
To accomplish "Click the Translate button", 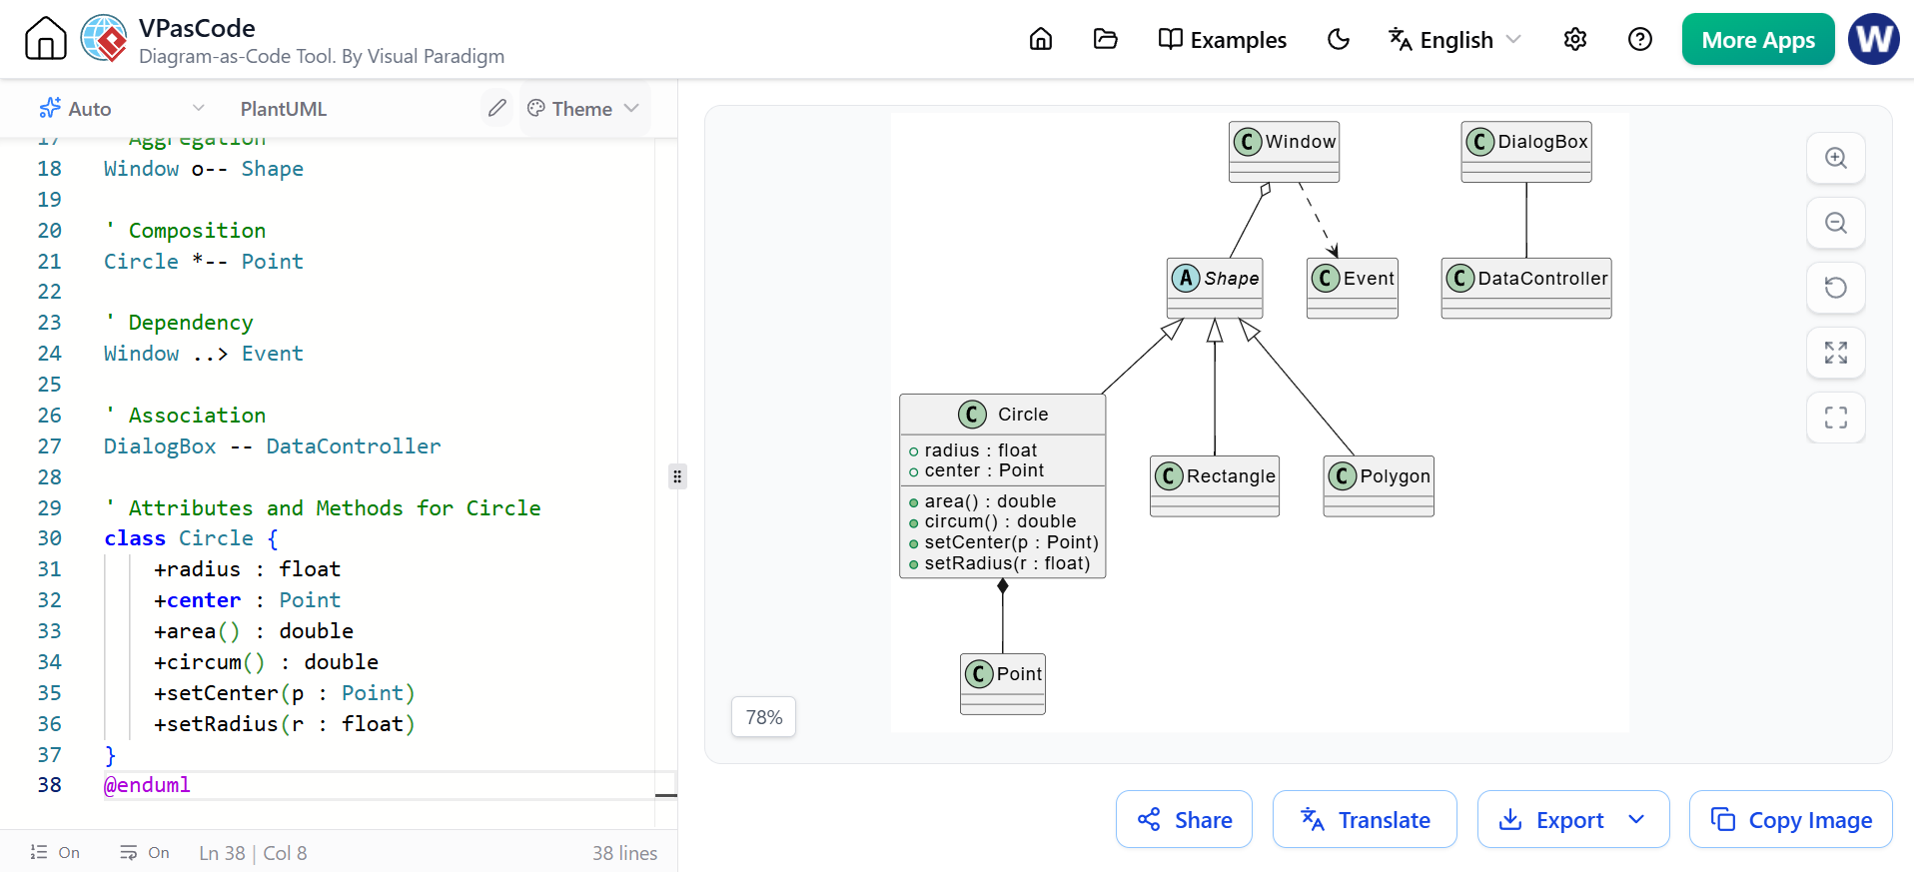I will 1365,819.
